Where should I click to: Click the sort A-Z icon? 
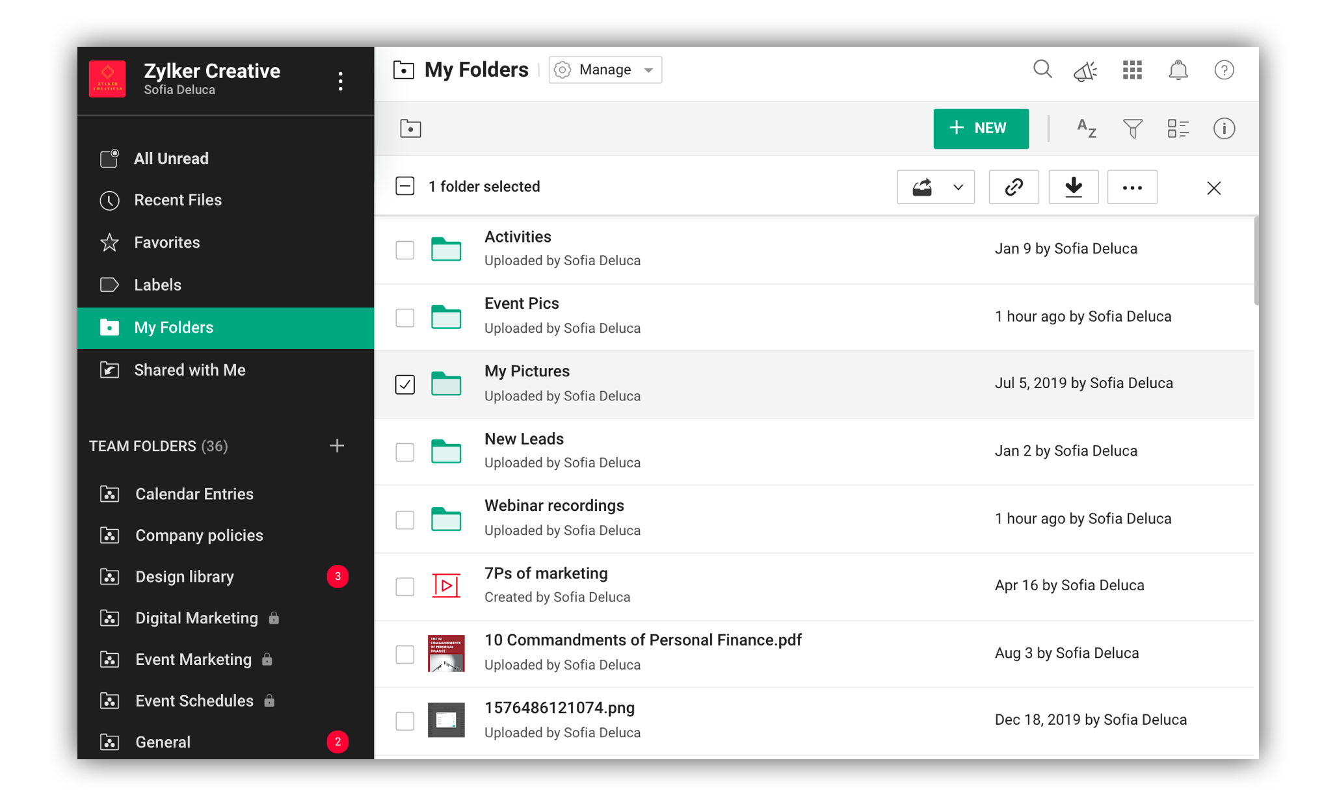pos(1086,128)
